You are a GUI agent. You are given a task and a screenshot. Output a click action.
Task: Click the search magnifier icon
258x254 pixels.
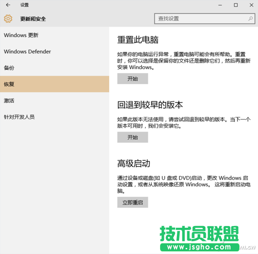coord(250,19)
